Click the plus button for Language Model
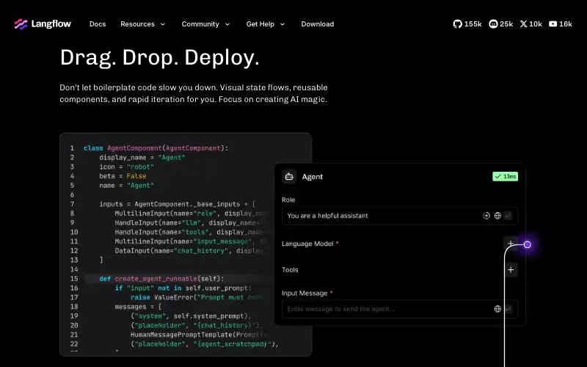587x367 pixels. 510,244
